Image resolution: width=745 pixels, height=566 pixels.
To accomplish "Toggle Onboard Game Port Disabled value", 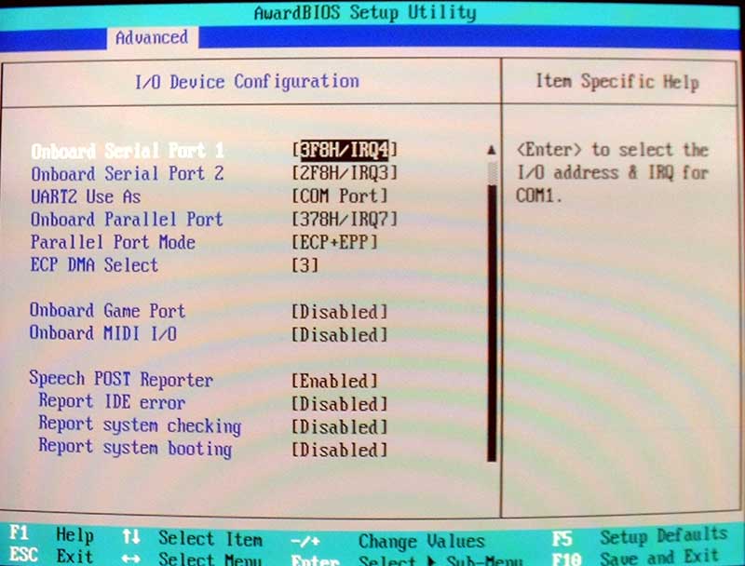I will 340,312.
